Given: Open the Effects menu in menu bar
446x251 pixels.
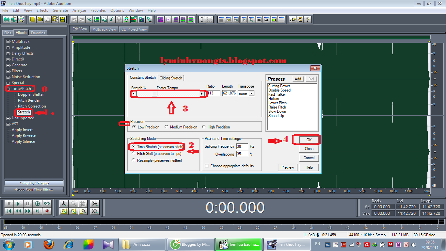Looking at the screenshot, I should 42,10.
